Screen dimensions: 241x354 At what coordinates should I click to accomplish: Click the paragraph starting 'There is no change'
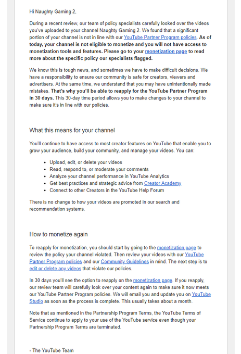click(104, 206)
